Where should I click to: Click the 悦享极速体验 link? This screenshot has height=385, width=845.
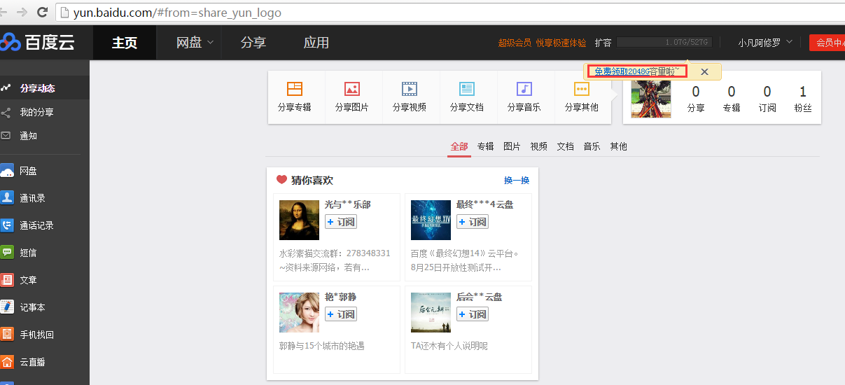click(561, 43)
